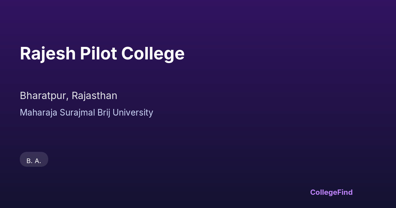Click the word "Maharaja" in university name
The width and height of the screenshot is (396, 208).
pos(38,113)
